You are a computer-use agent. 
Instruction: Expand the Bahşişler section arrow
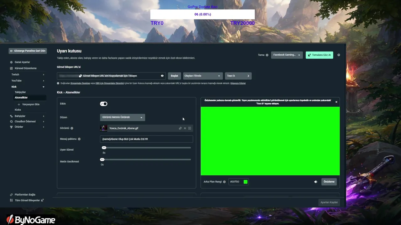tap(44, 116)
